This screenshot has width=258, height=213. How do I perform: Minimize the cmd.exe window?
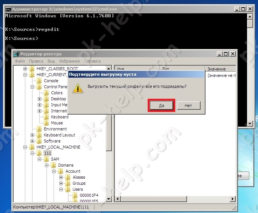coord(237,9)
